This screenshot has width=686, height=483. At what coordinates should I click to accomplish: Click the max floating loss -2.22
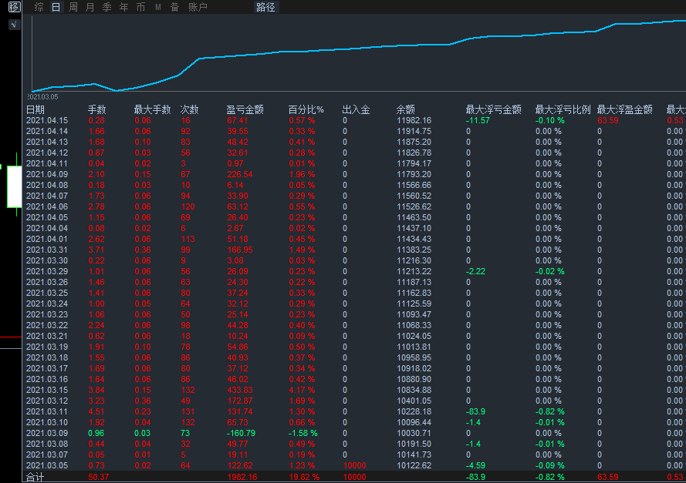pyautogui.click(x=475, y=271)
